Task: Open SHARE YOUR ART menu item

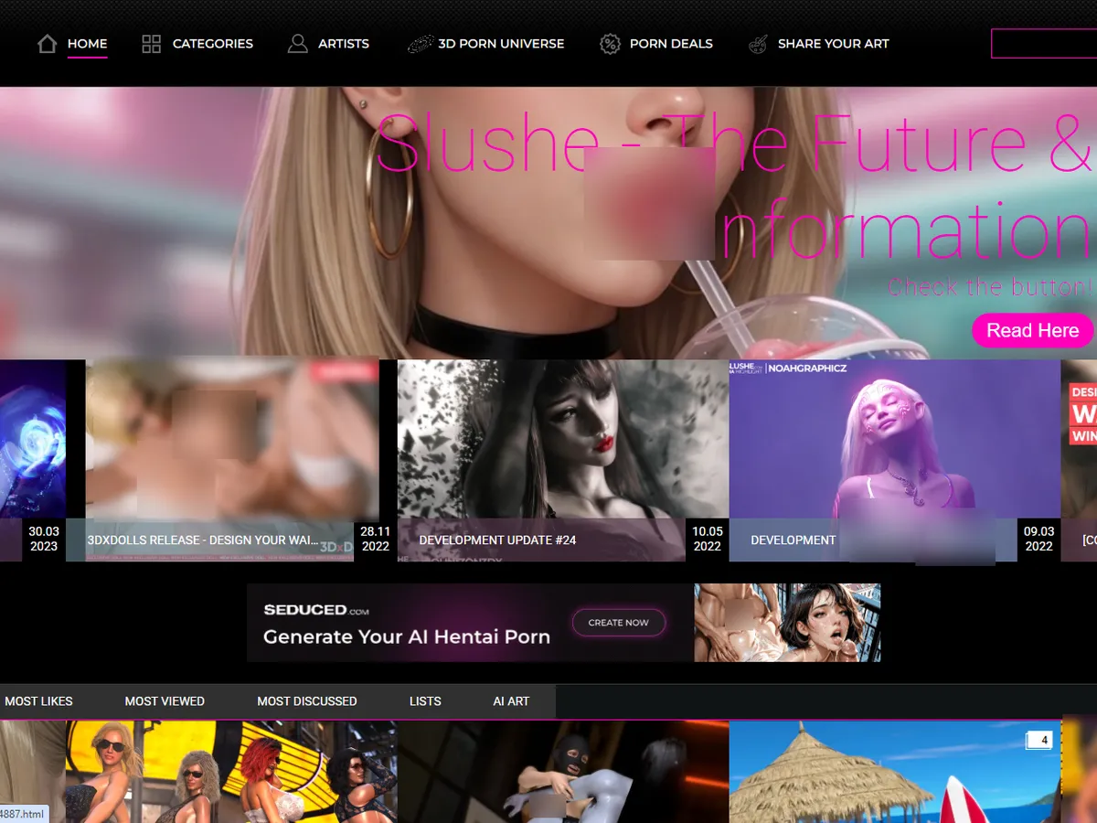Action: point(834,43)
